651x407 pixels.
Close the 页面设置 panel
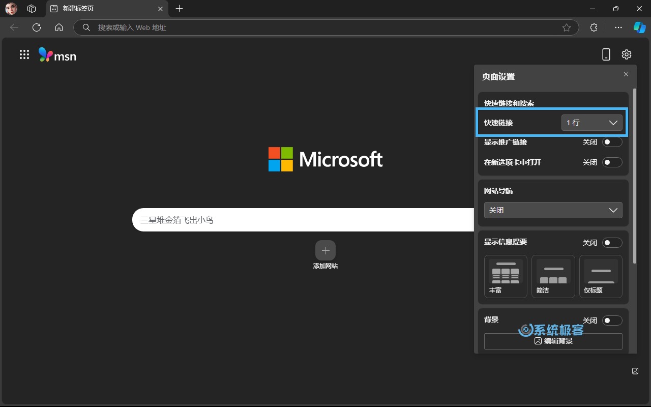[x=626, y=74]
